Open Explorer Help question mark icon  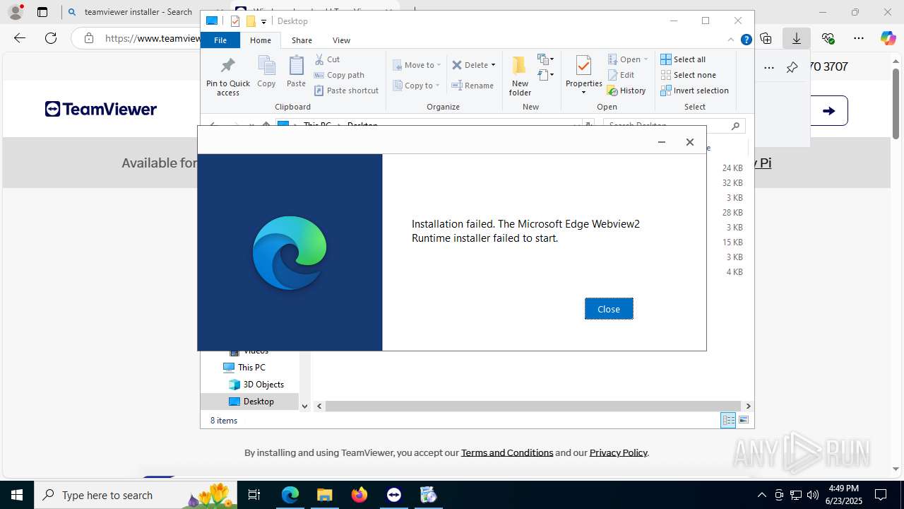[746, 40]
